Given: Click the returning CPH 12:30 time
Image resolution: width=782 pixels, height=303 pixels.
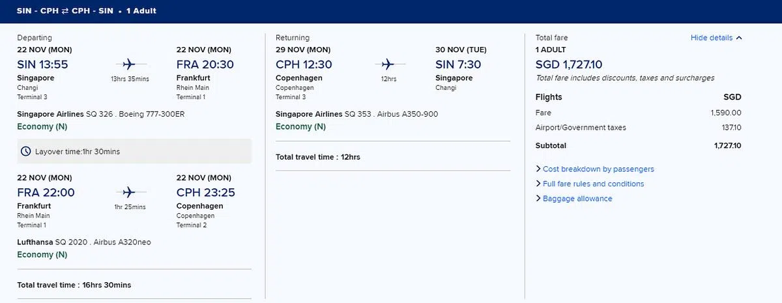Looking at the screenshot, I should tap(304, 65).
